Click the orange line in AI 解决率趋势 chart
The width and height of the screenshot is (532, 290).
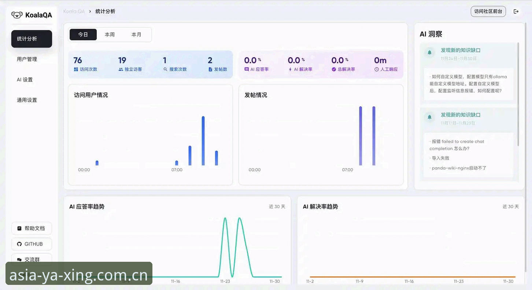413,277
